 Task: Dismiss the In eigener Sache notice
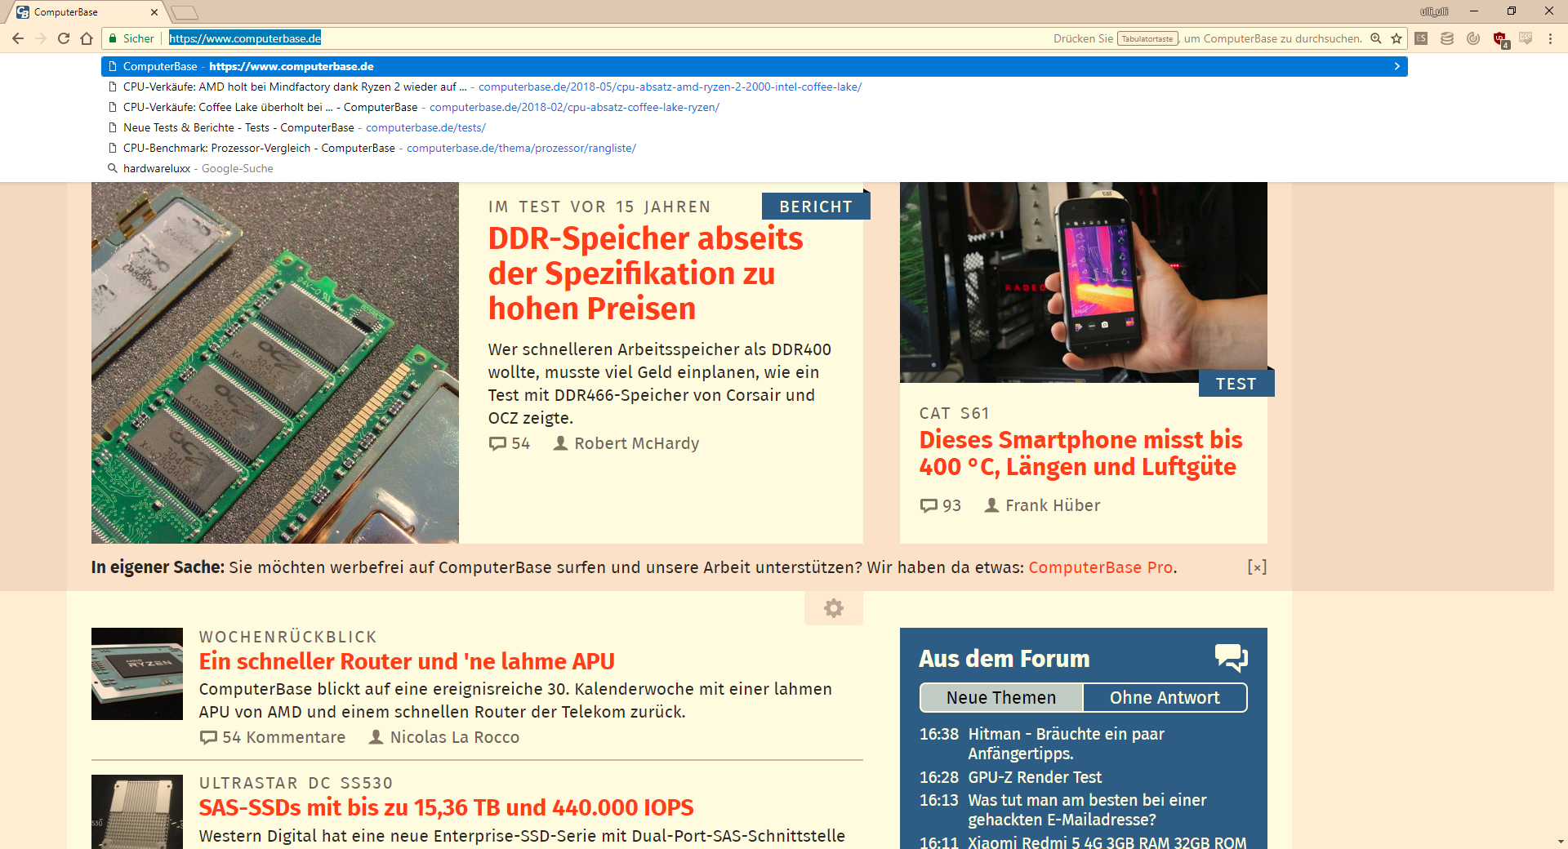coord(1257,567)
